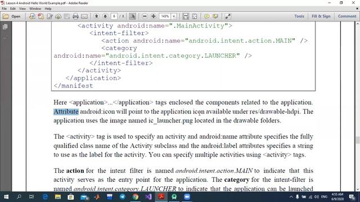
Task: Click the volume speaker tray icon
Action: (x=317, y=197)
